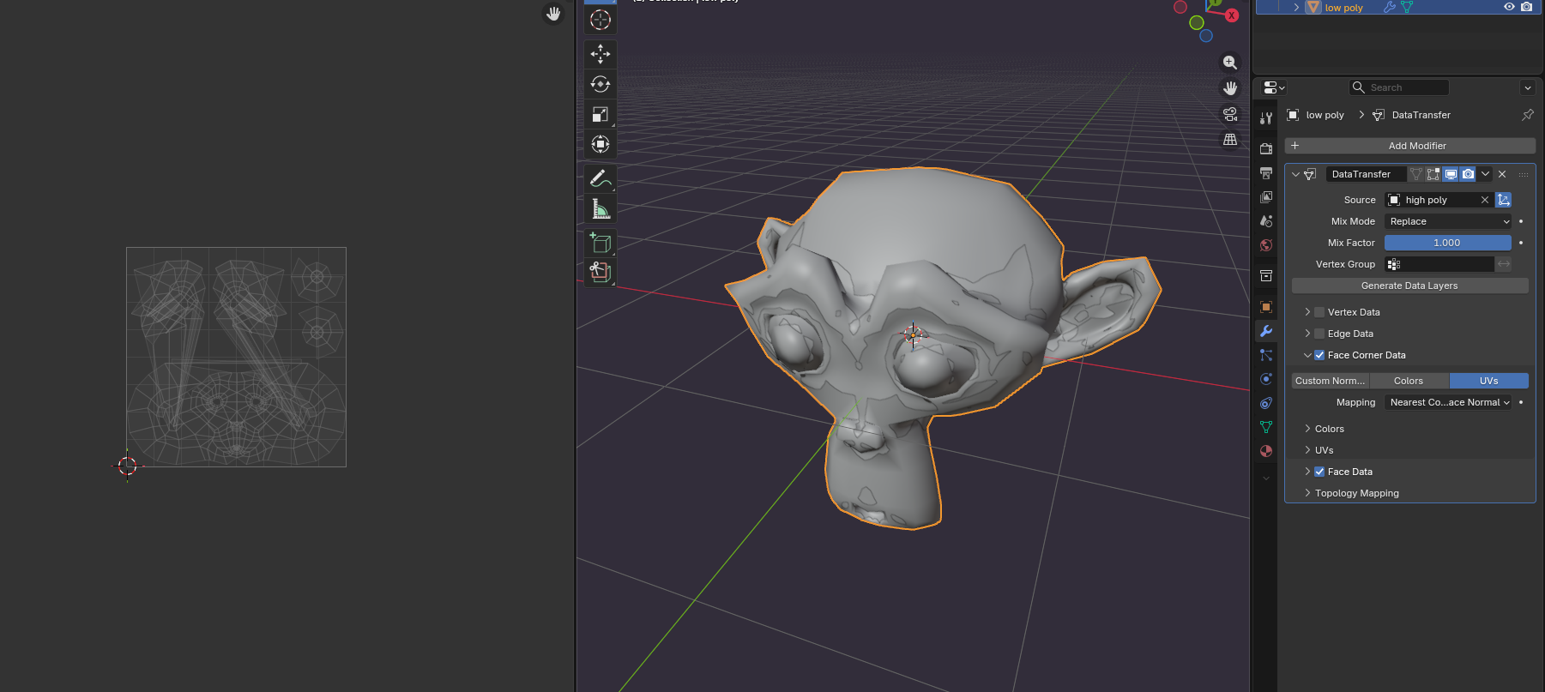Toggle the Object Transform button beside Source

click(1504, 200)
